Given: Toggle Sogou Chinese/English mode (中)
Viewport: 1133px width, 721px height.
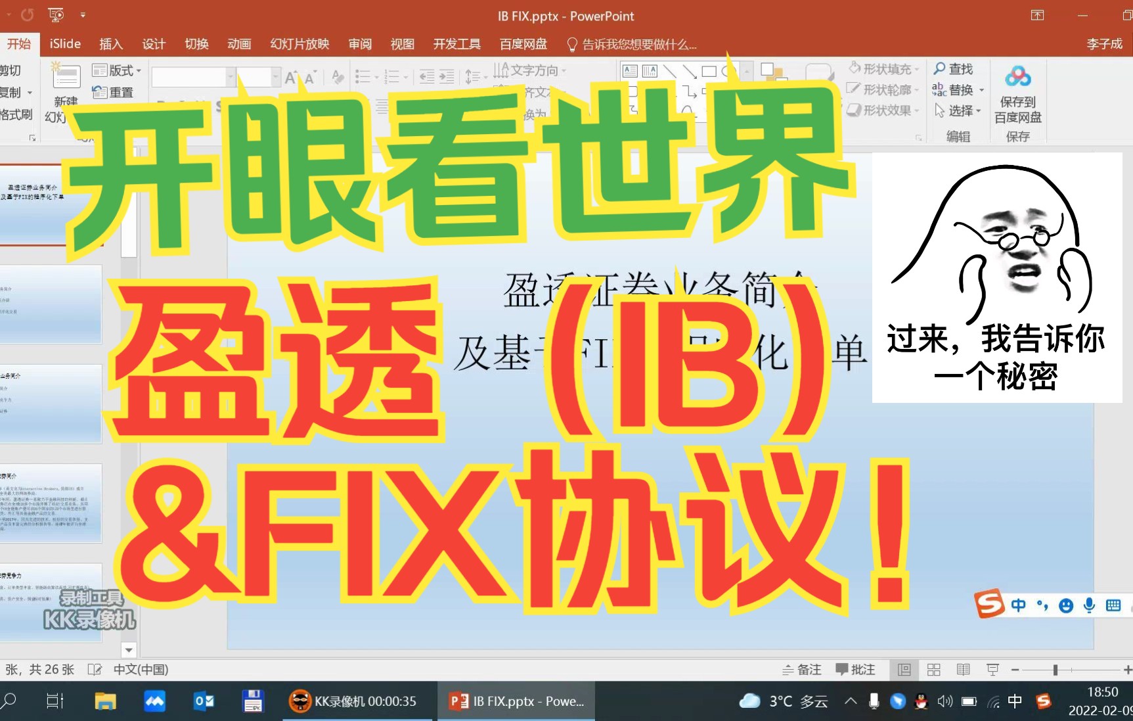Looking at the screenshot, I should coord(1018,605).
